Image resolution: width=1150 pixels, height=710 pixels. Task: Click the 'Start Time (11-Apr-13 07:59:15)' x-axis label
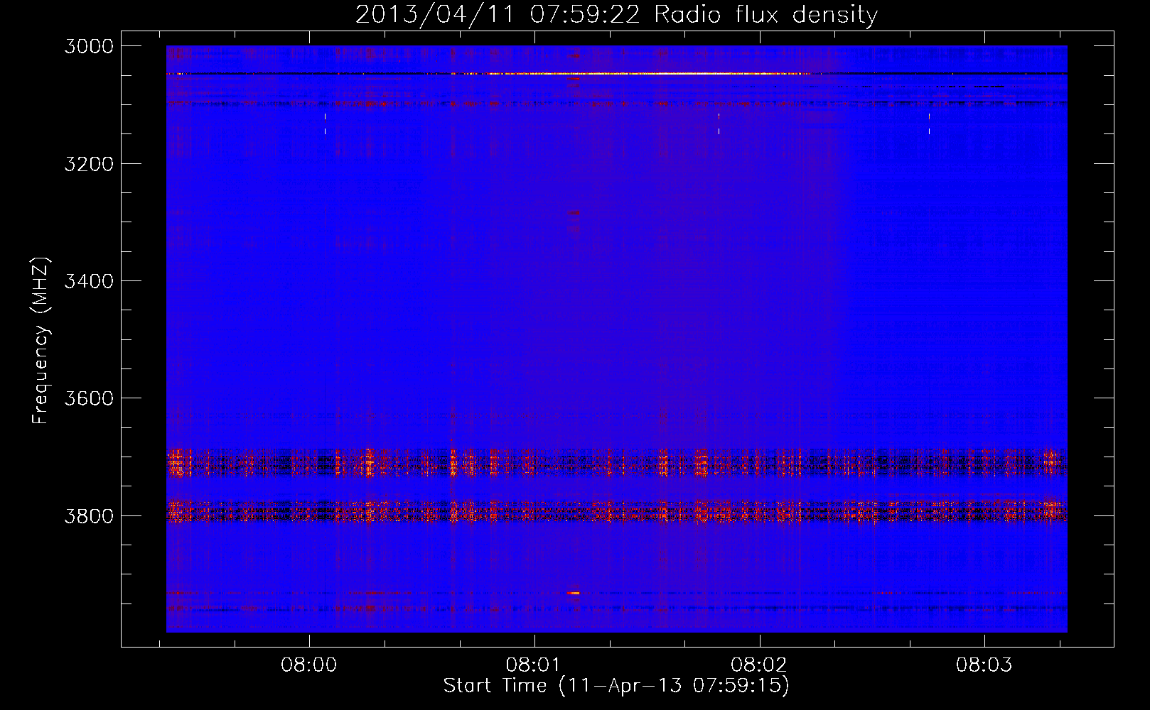tap(616, 686)
